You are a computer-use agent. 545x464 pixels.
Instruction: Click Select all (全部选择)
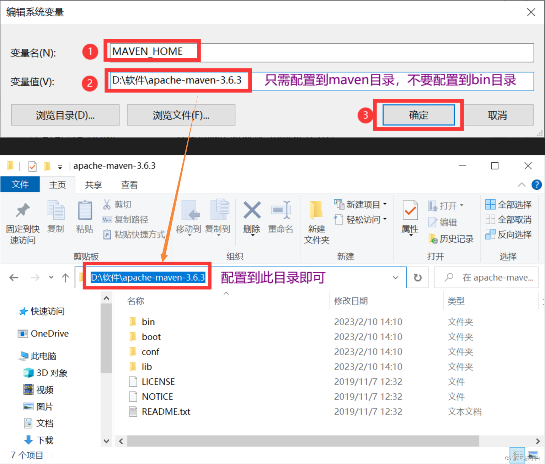pyautogui.click(x=509, y=204)
